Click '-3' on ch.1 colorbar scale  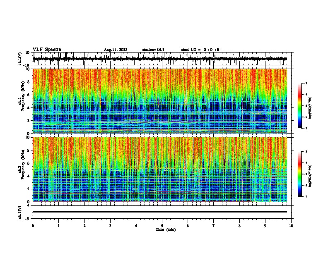(x=305, y=83)
